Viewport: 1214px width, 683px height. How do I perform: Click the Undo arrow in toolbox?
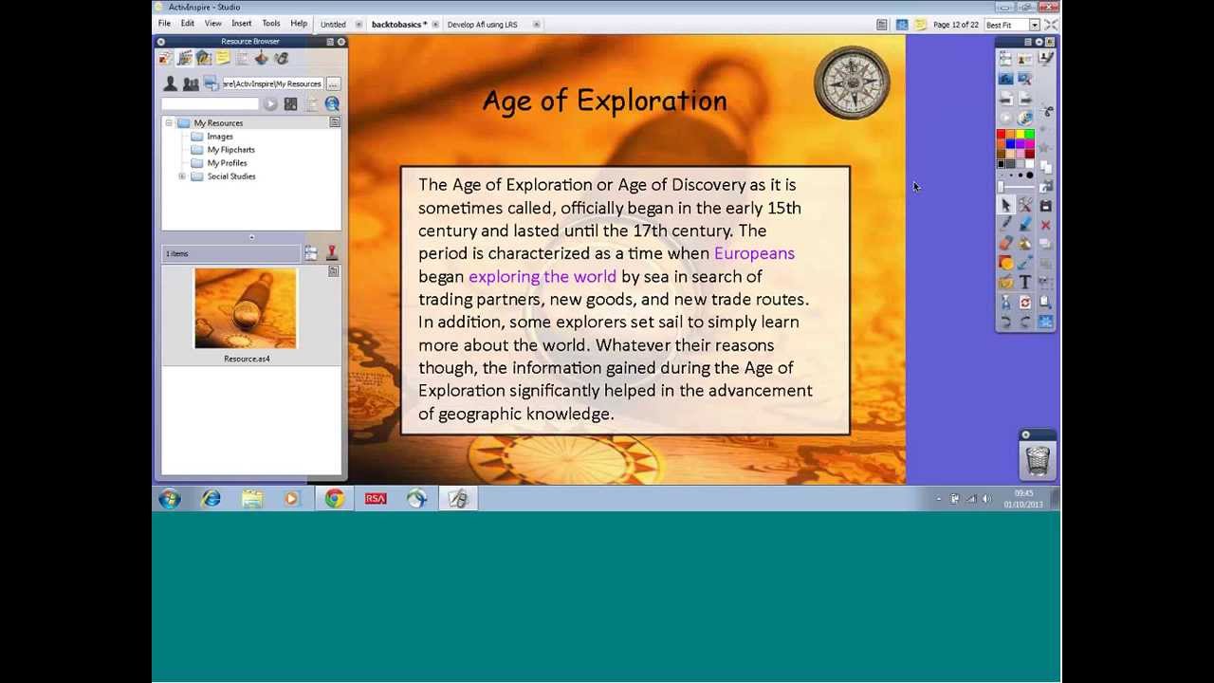1006,321
